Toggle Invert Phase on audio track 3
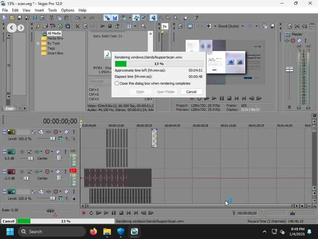This screenshot has width=318, height=239. pos(30,172)
